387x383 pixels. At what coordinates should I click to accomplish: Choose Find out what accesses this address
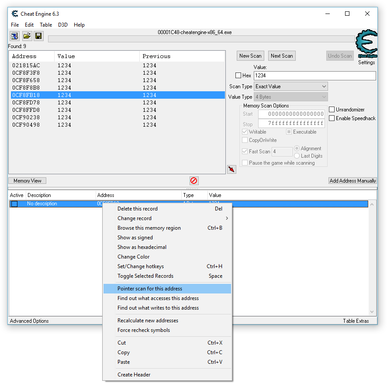(167, 298)
